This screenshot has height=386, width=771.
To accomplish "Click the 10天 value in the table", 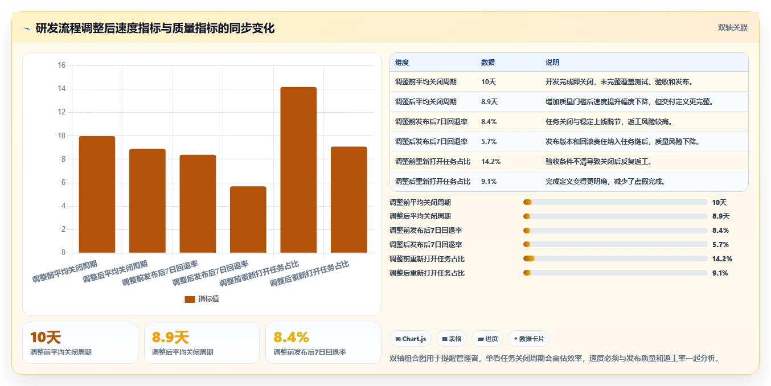I will [489, 82].
